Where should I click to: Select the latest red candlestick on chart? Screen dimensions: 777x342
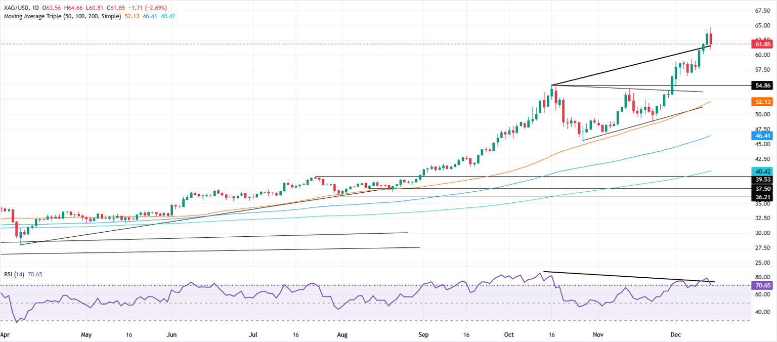coord(711,39)
